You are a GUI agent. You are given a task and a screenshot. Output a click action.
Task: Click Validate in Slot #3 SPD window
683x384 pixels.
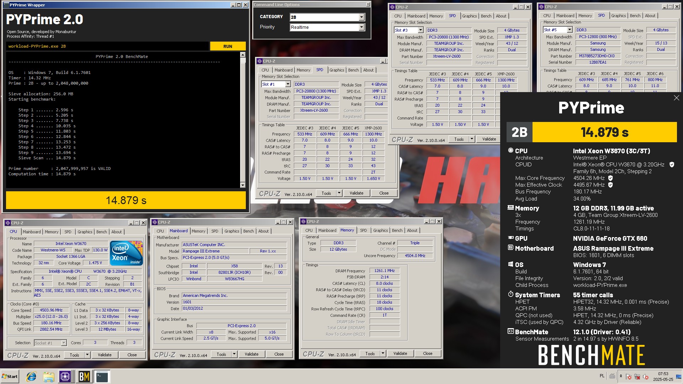pyautogui.click(x=489, y=139)
